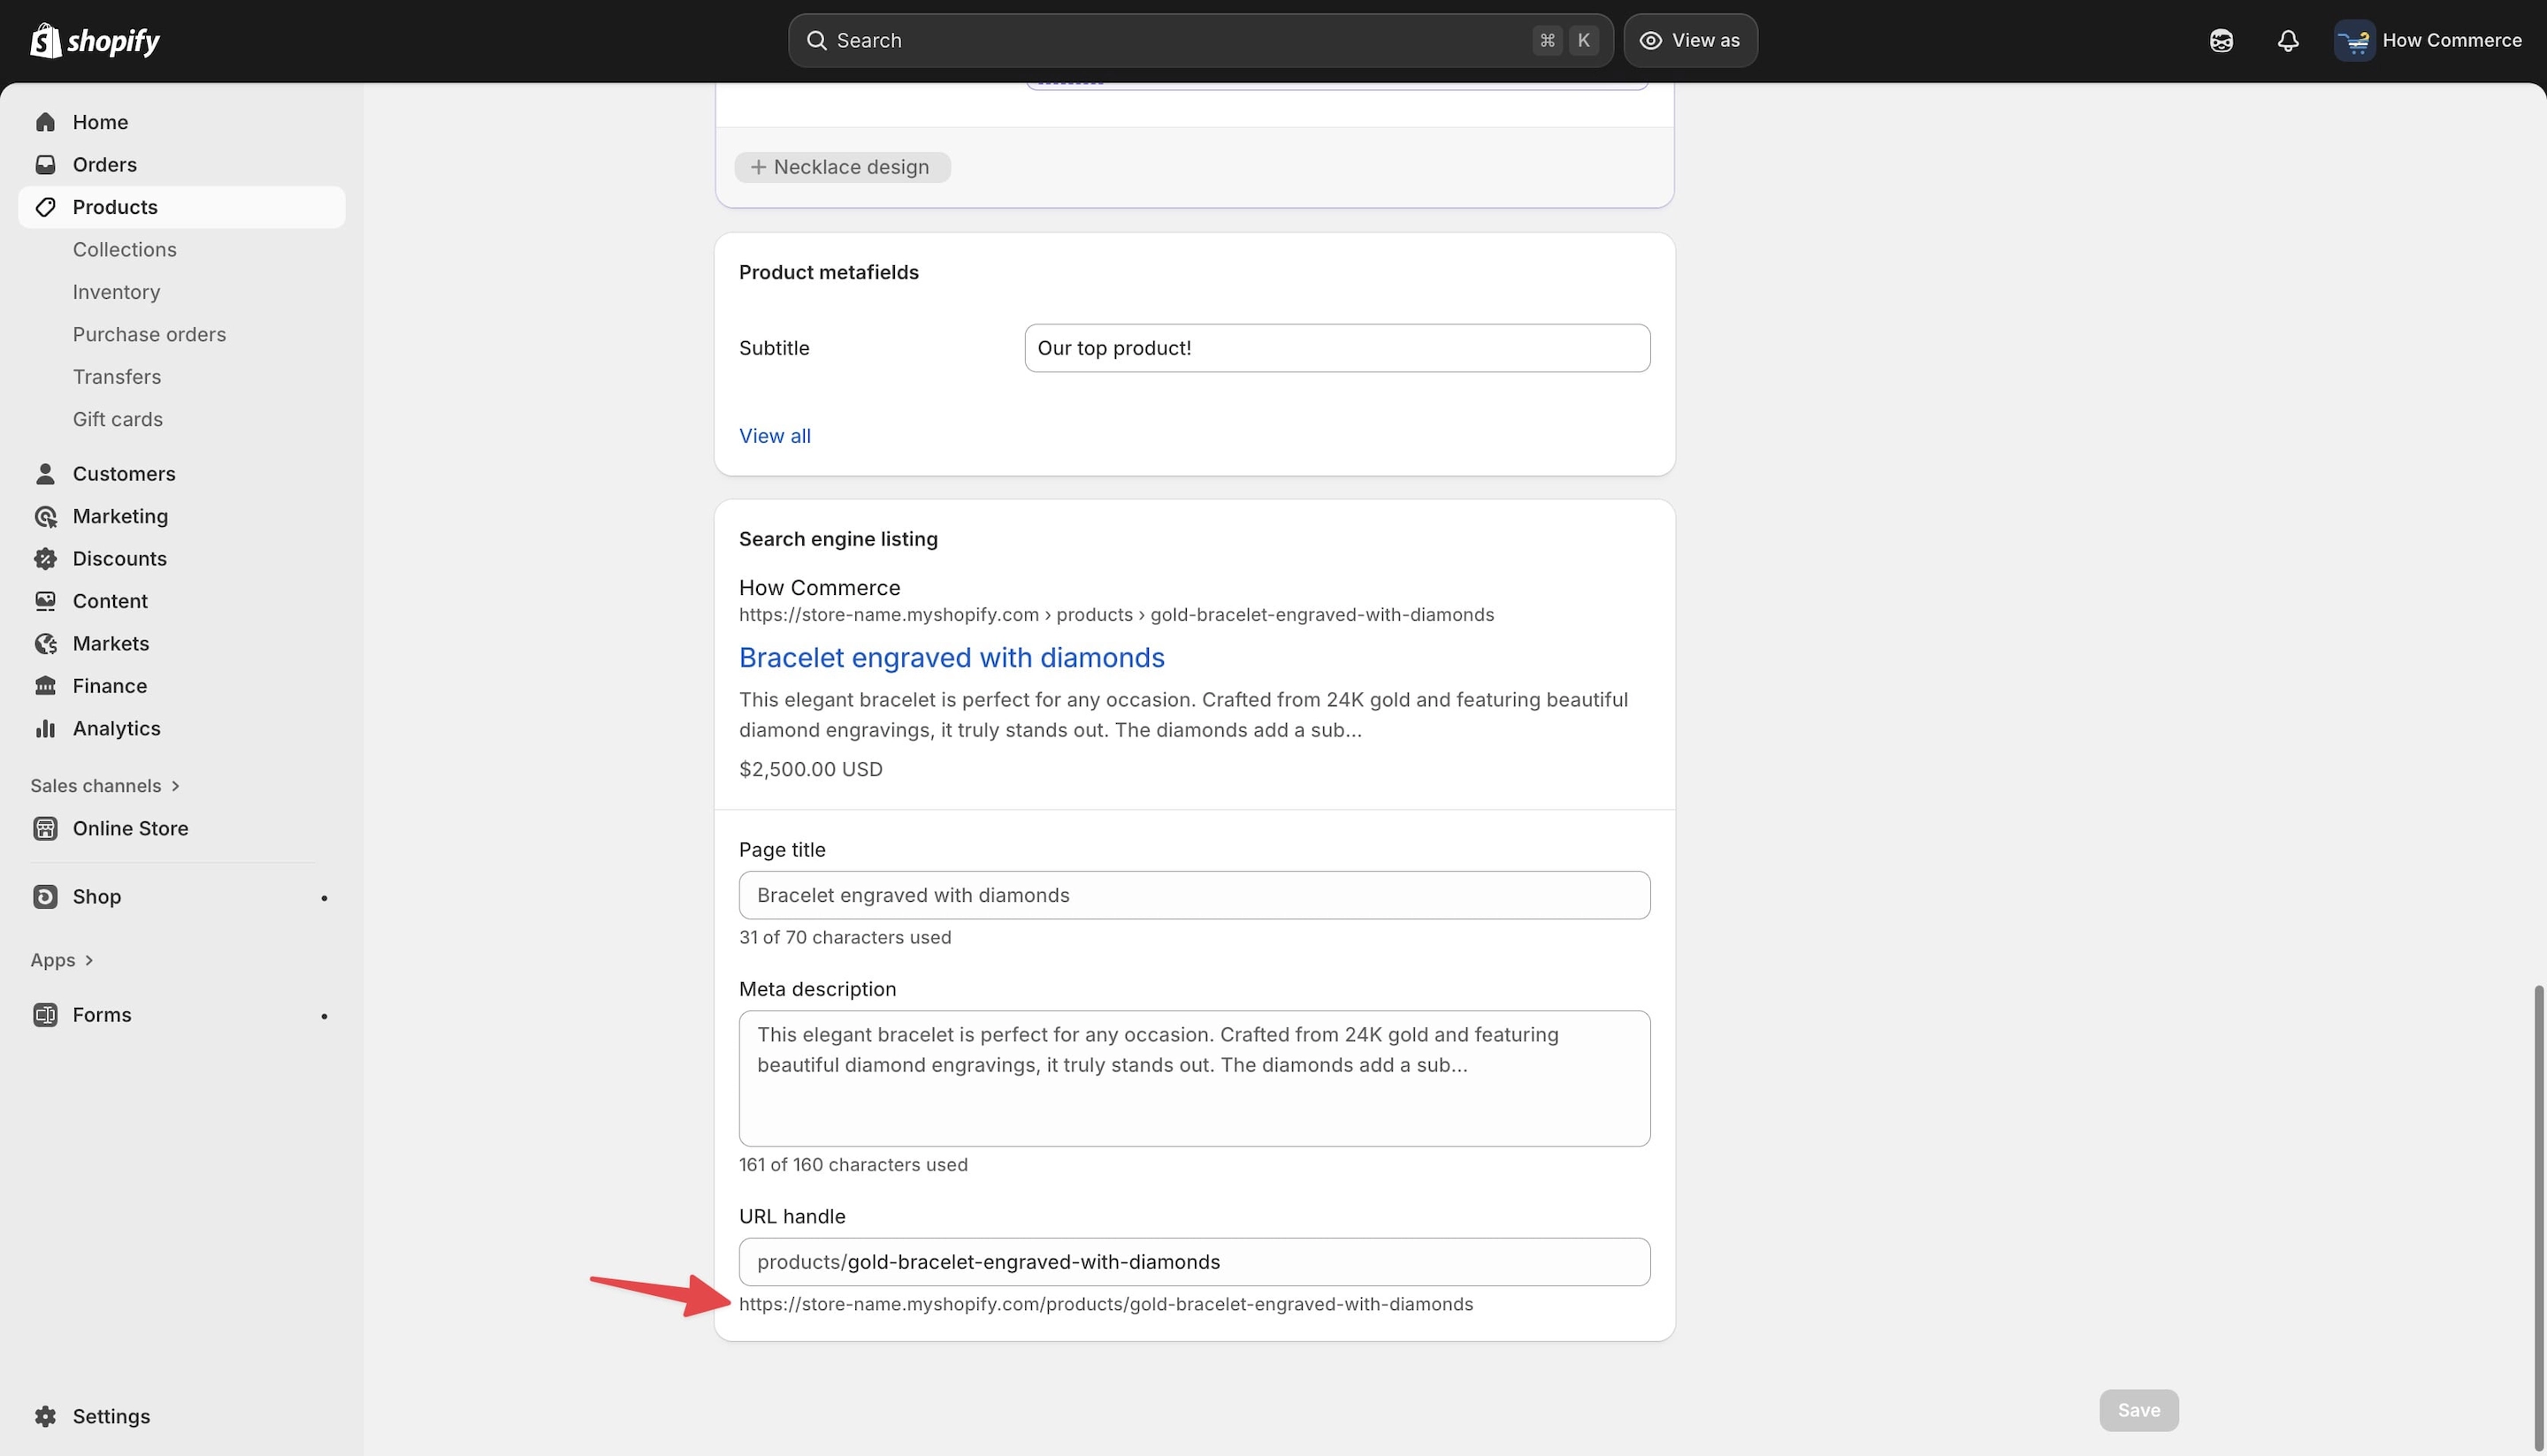Screen dimensions: 2547x1456
Task: Click the View as eye icon
Action: click(1650, 40)
